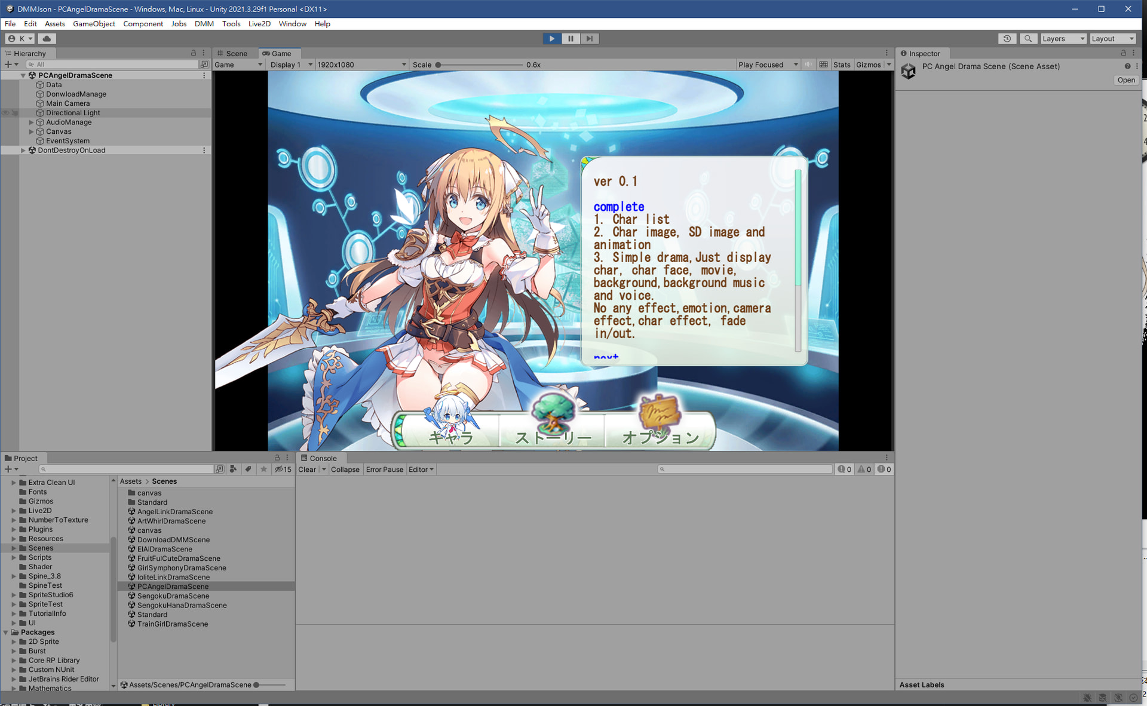Switch to the Scene tab

tap(232, 53)
